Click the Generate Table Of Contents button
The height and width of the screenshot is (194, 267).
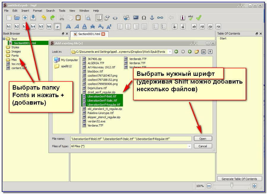point(239,179)
